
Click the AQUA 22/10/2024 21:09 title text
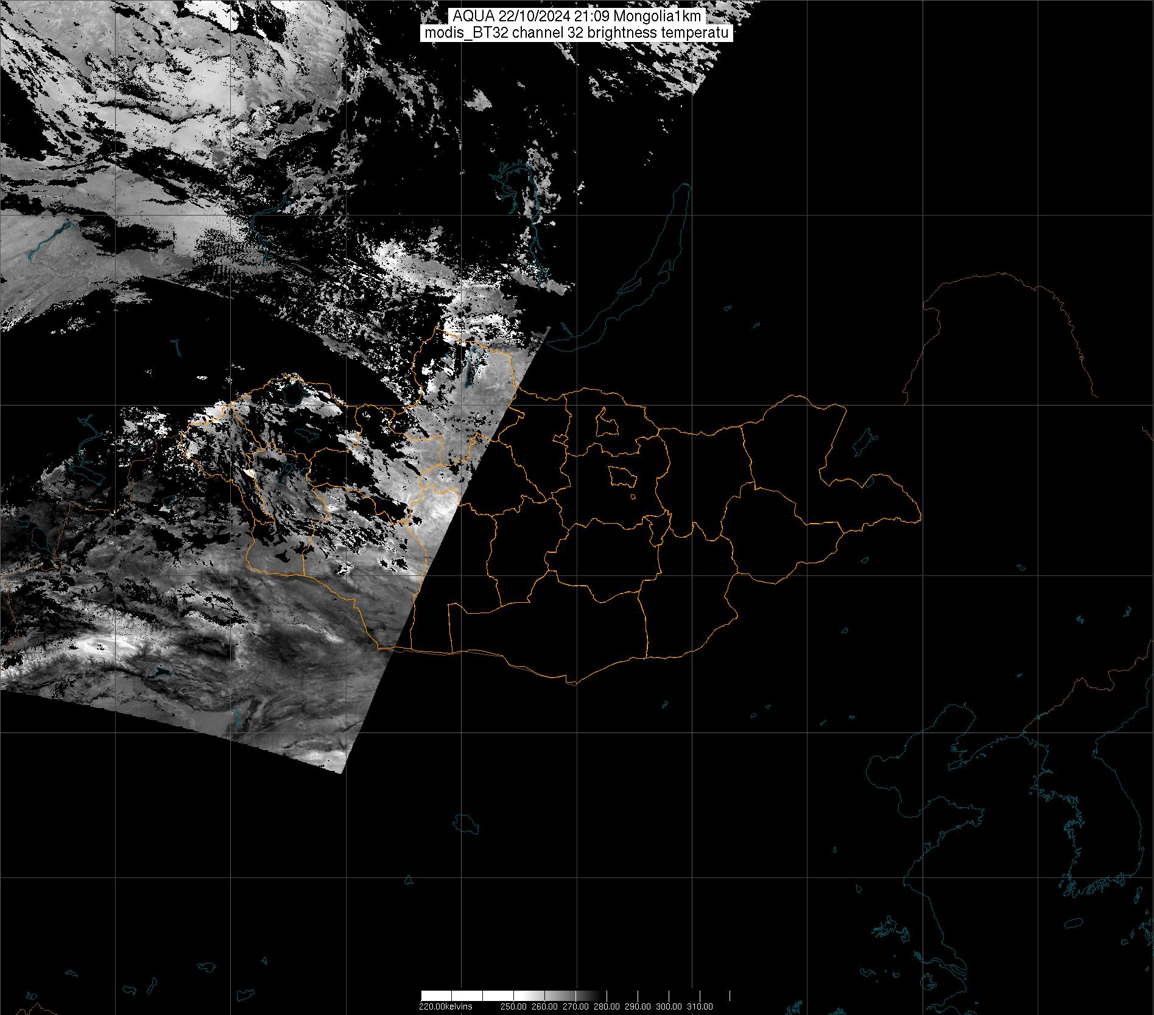576,17
